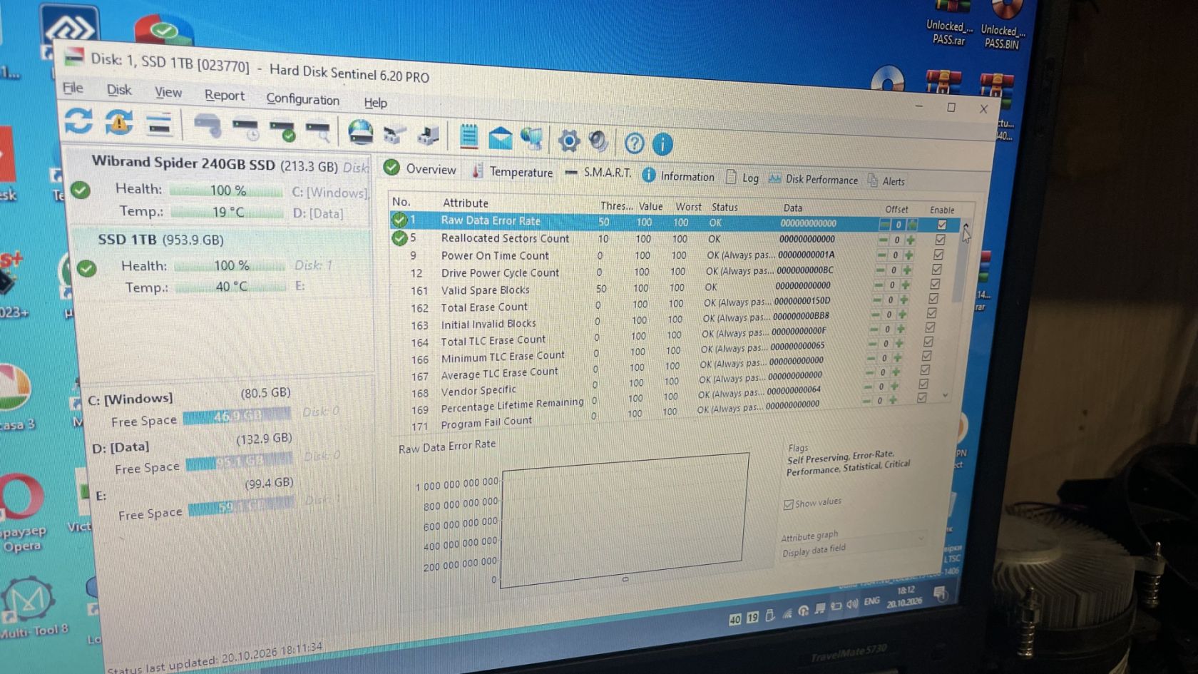Decrease offset for Power On Time Count
The height and width of the screenshot is (674, 1198).
[881, 255]
